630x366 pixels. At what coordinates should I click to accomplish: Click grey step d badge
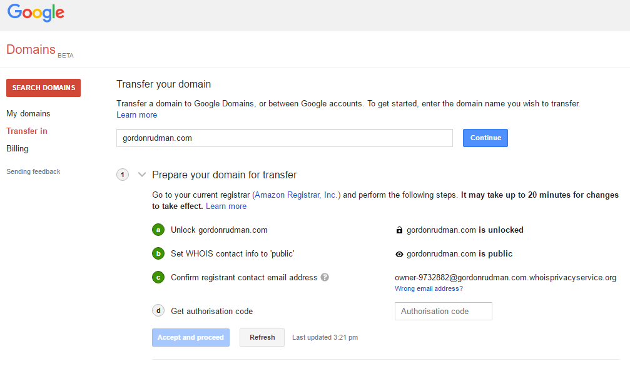(x=158, y=310)
